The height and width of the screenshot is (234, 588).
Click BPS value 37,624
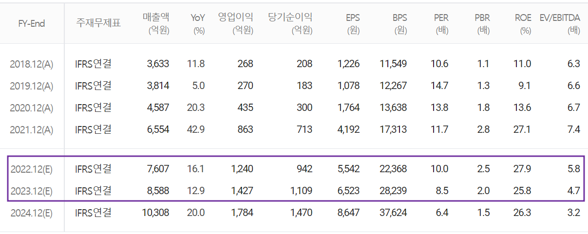coord(394,213)
